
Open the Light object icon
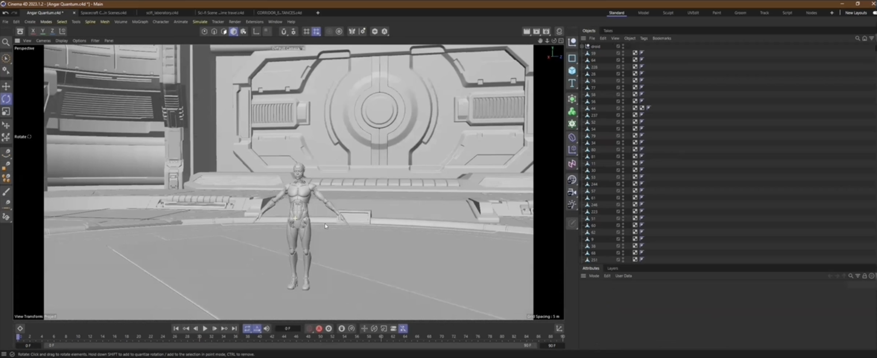click(x=572, y=205)
